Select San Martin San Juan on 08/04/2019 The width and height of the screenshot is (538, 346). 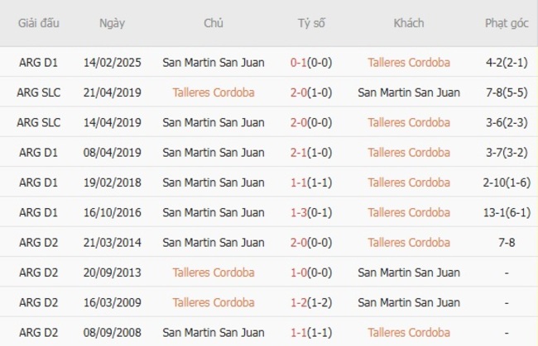coord(214,153)
